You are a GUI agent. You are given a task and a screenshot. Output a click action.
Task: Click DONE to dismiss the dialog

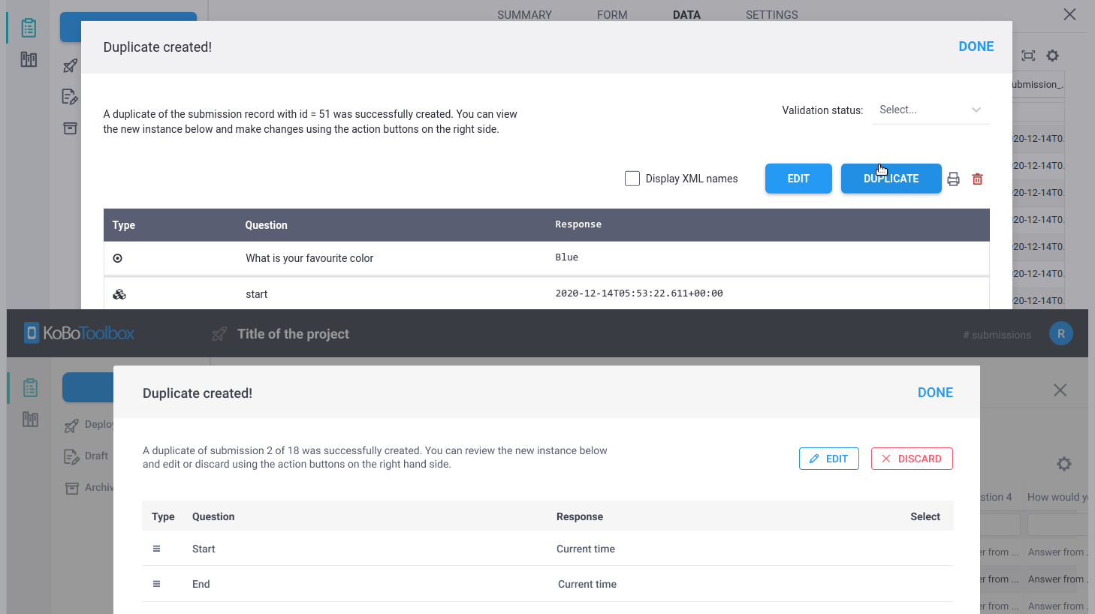click(976, 46)
